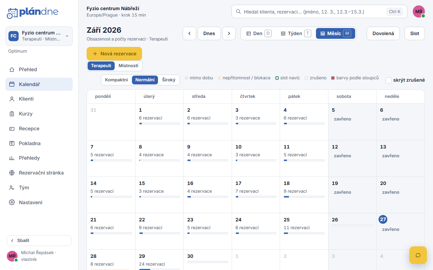This screenshot has width=433, height=270.
Task: Open Nastavení settings link
Action: click(x=39, y=202)
